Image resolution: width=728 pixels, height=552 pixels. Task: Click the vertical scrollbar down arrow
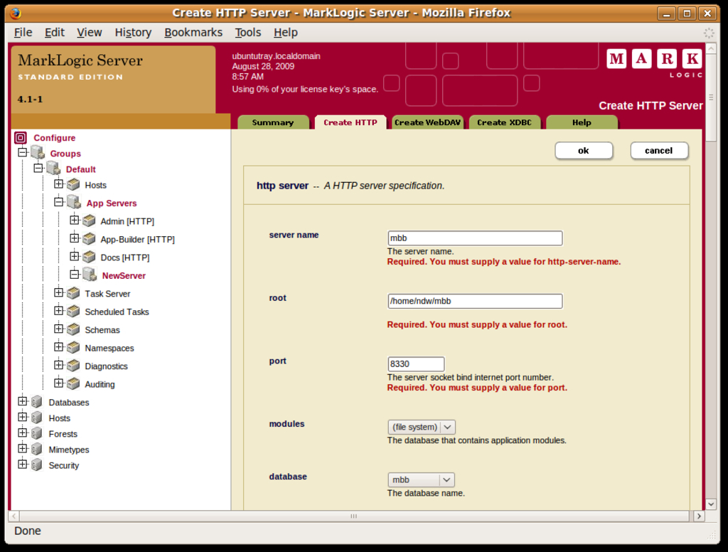[x=710, y=504]
